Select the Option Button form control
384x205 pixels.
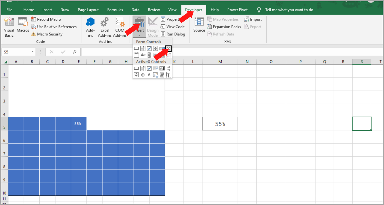click(x=168, y=48)
